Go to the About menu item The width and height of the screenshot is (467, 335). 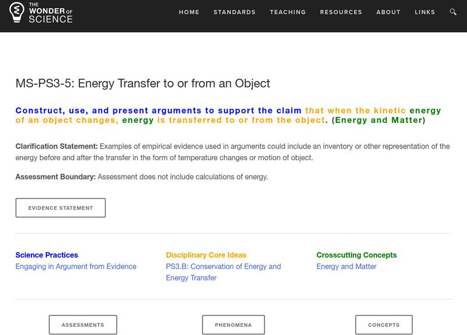click(388, 12)
